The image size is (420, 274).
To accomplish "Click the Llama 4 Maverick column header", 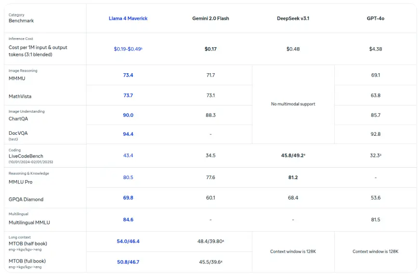I will point(128,18).
